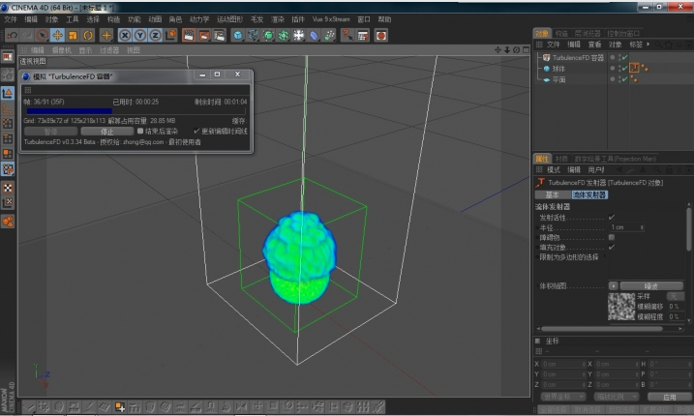Click the 半径 value field

coord(624,227)
